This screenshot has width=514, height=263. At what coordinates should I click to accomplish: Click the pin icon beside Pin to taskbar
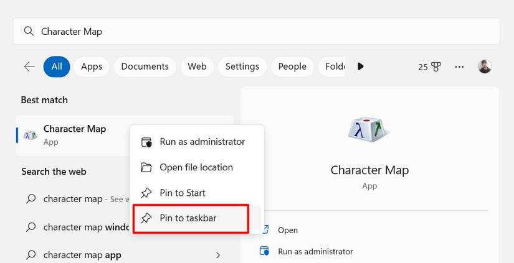(x=146, y=218)
